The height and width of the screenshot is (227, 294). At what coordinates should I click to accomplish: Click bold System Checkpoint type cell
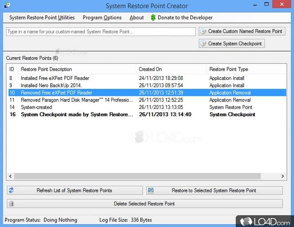[x=232, y=115]
